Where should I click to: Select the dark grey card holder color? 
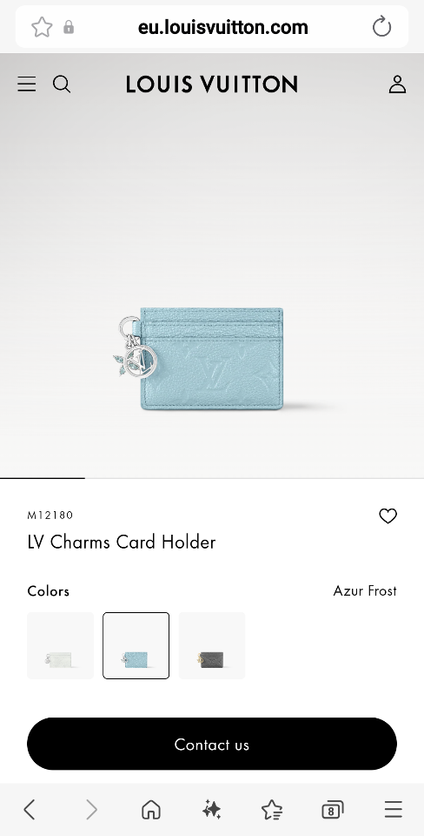(x=212, y=645)
